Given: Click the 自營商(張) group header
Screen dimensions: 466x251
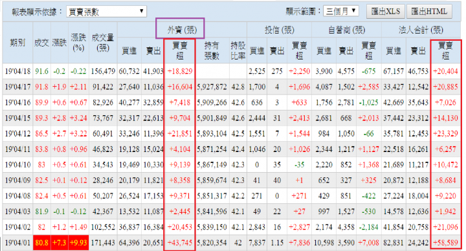Looking at the screenshot, I should click(346, 30).
